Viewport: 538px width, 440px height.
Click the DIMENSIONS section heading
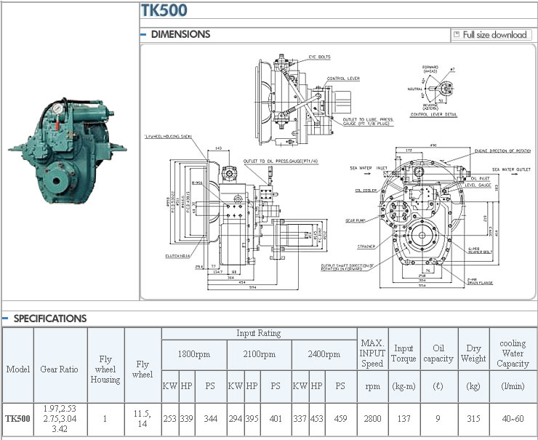click(x=180, y=34)
